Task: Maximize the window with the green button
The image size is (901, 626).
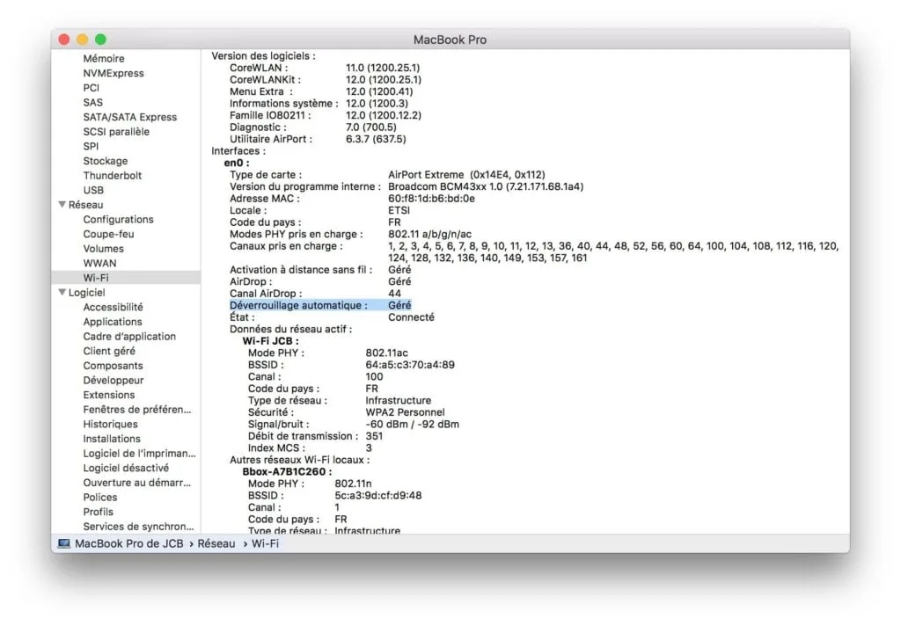Action: (x=100, y=39)
